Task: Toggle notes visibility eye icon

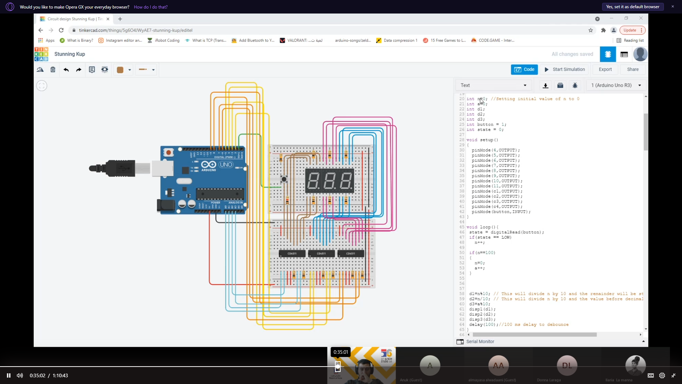Action: pos(105,70)
